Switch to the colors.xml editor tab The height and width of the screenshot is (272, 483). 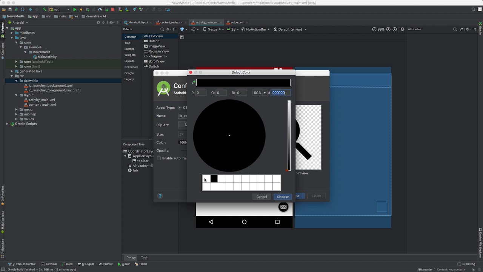(237, 22)
